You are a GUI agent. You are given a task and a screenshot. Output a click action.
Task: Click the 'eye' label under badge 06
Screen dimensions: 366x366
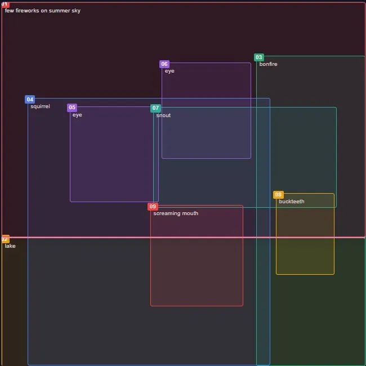pyautogui.click(x=169, y=71)
